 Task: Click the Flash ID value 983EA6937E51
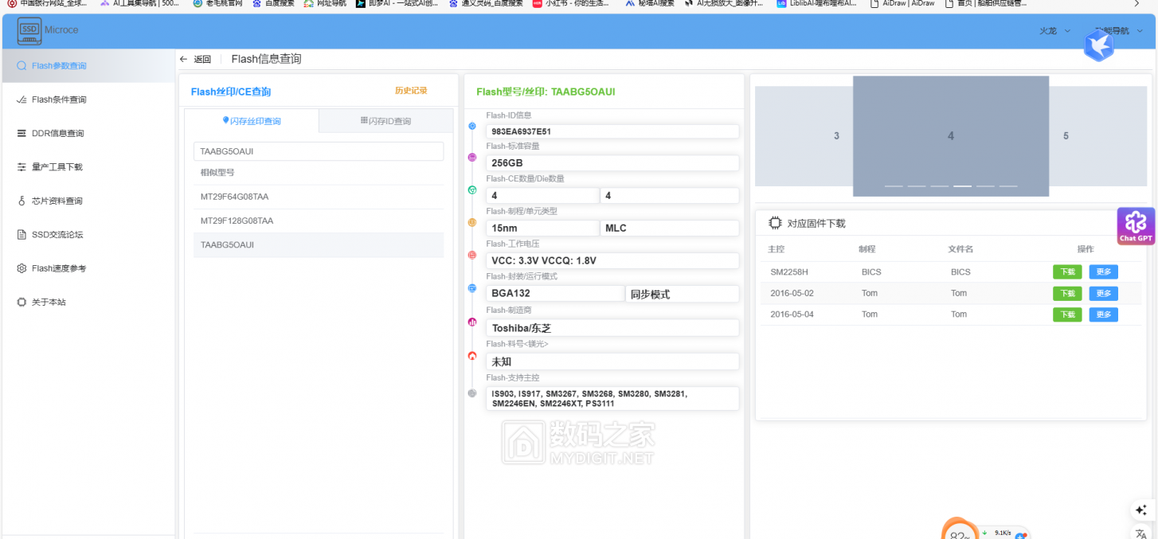click(x=612, y=131)
